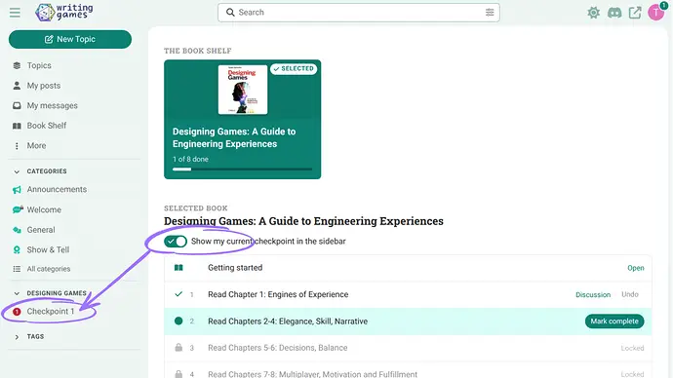
Task: Click the current-step dot for Chapters 2-4
Action: [178, 321]
